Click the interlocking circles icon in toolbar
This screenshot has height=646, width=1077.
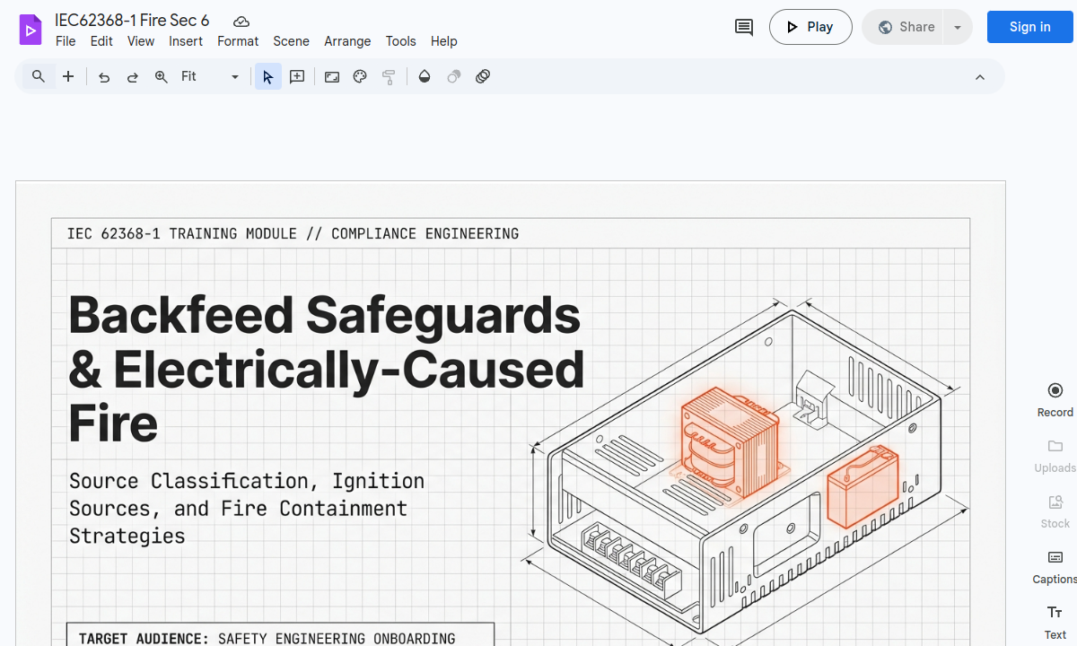point(483,77)
